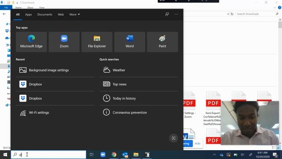Open Outlook from the taskbar
282x159 pixels.
(x=125, y=155)
